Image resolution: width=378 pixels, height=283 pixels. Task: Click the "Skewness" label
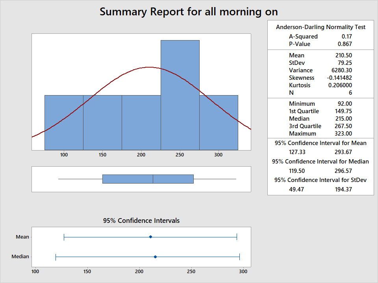tap(302, 78)
